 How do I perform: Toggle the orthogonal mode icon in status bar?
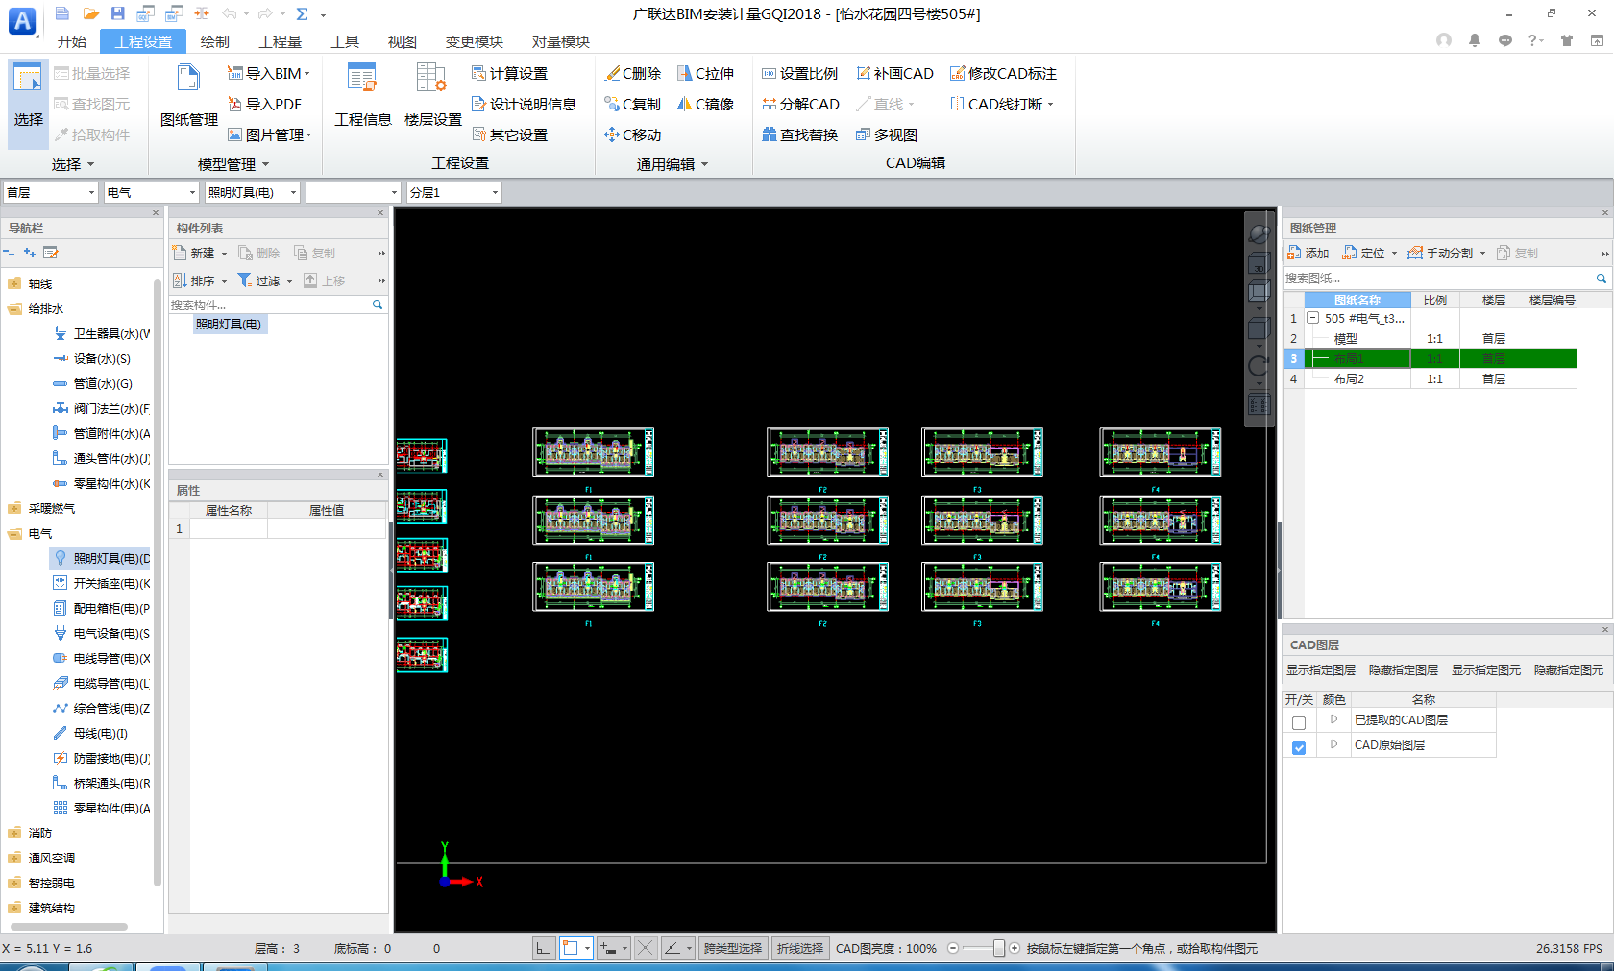pos(543,948)
